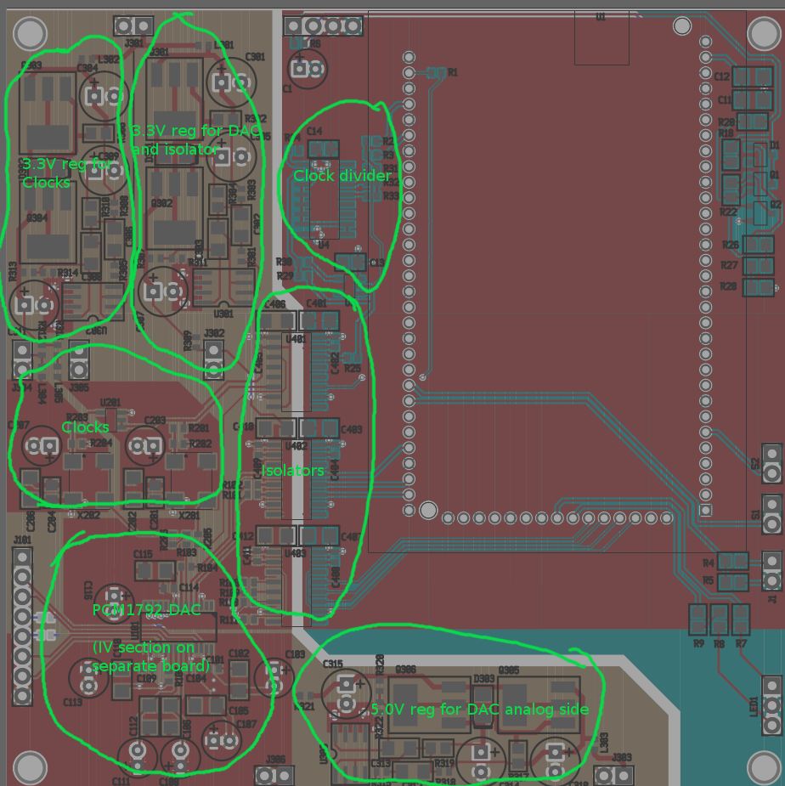This screenshot has height=786, width=785.
Task: Select the C410 capacitor footprint
Action: coord(276,428)
